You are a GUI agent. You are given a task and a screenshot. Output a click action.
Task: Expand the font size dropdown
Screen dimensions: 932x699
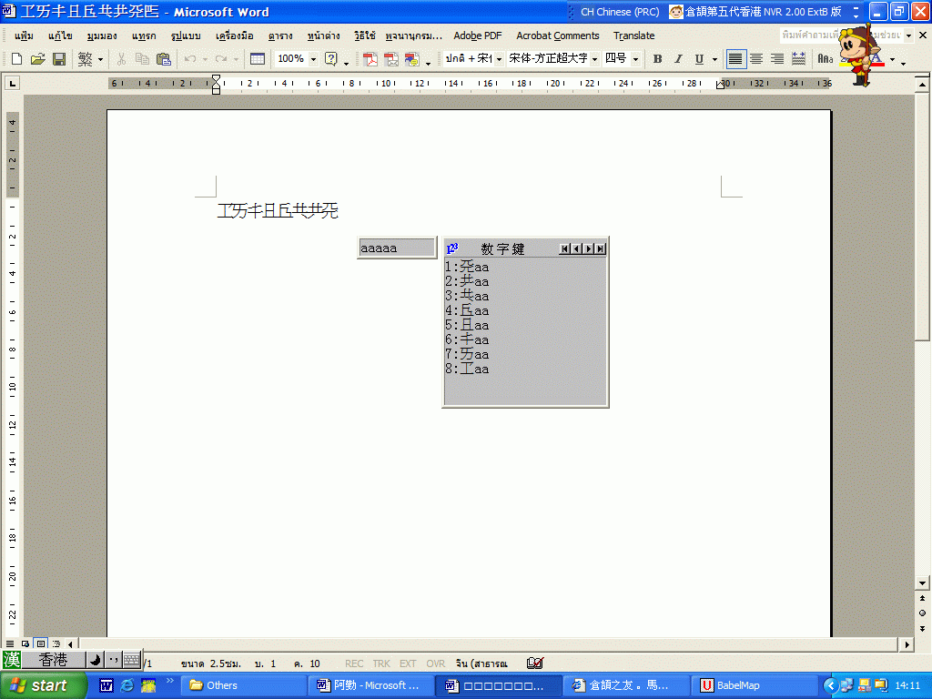point(635,59)
